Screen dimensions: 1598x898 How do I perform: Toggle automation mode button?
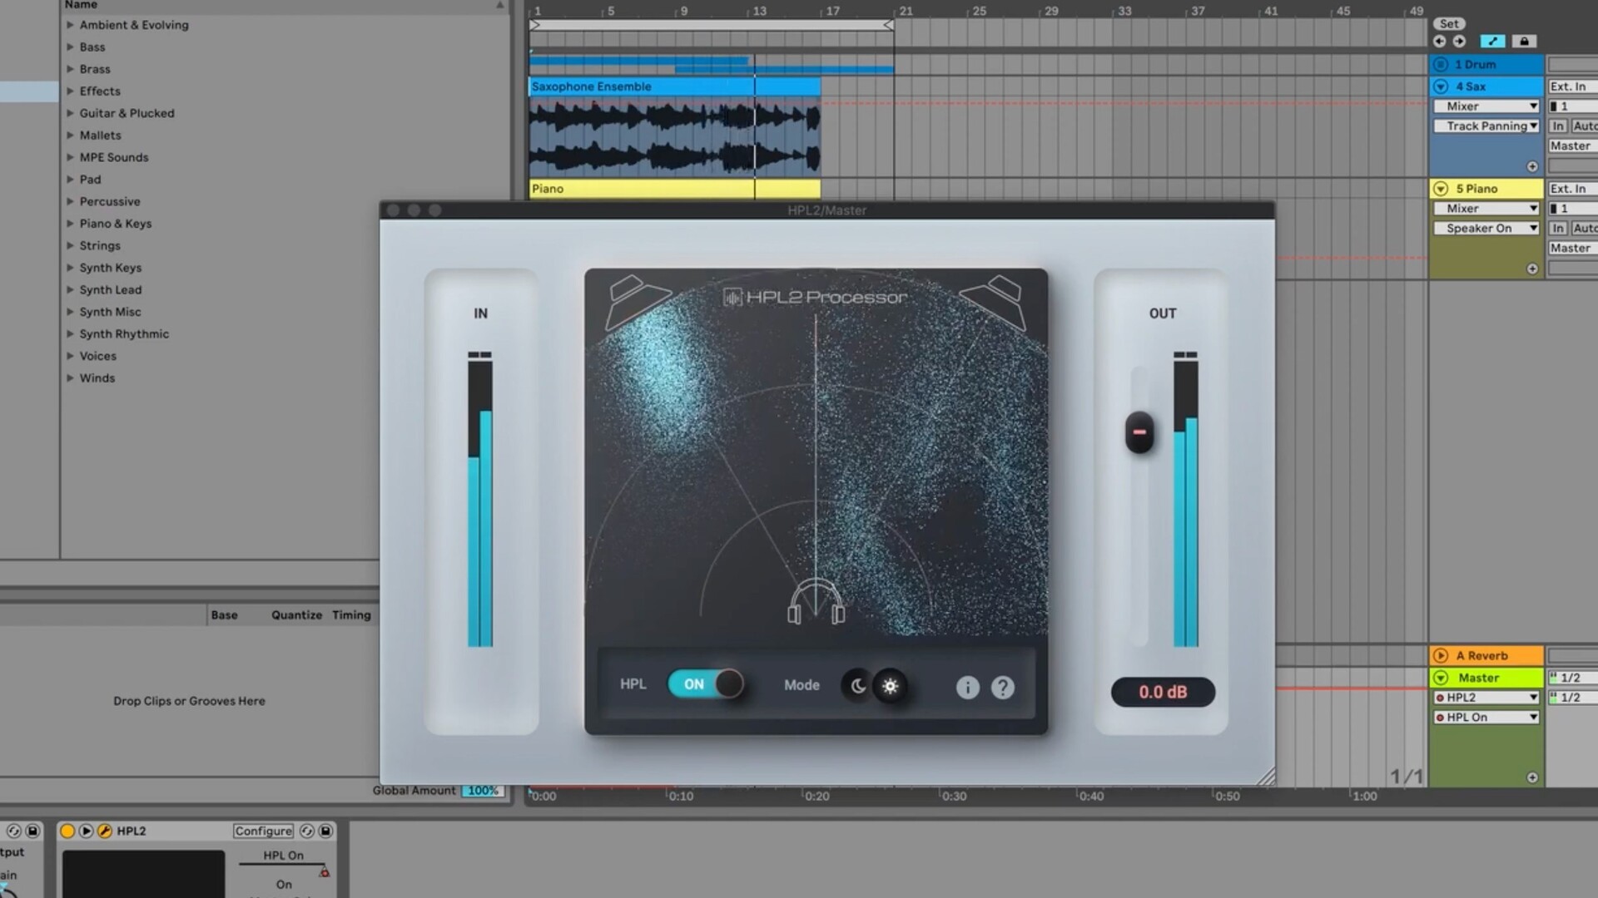pos(1492,41)
